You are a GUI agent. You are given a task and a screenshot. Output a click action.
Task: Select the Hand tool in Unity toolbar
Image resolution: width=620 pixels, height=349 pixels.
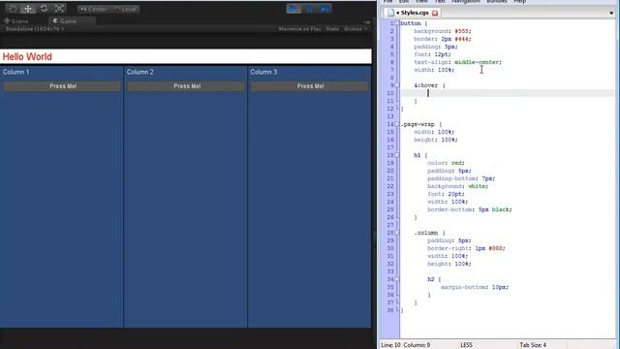tap(13, 9)
